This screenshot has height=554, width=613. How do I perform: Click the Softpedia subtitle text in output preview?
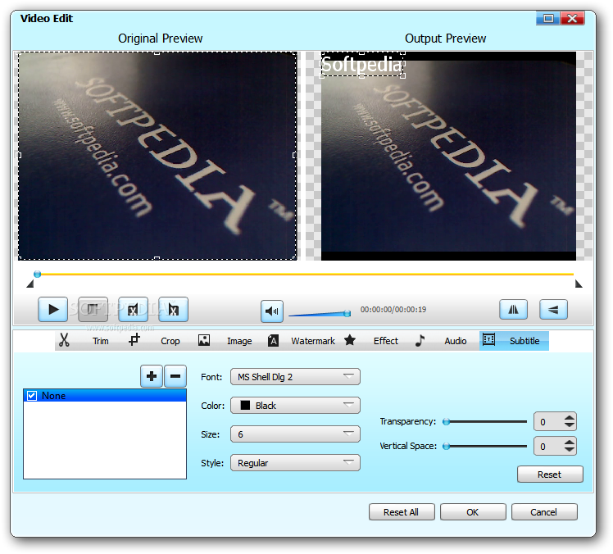tap(361, 65)
